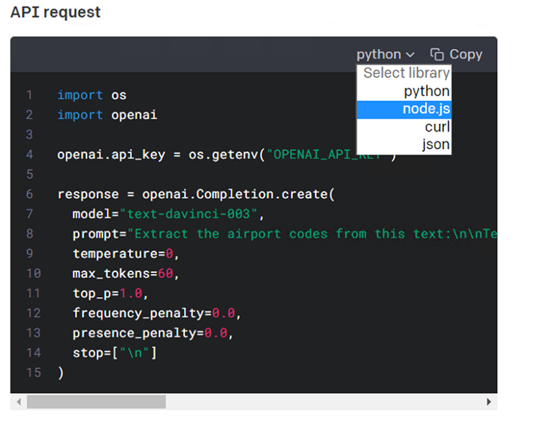Click the max_tokens value 60
This screenshot has height=422, width=553.
point(165,274)
